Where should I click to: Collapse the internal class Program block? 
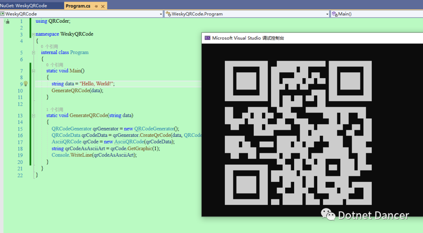click(33, 53)
